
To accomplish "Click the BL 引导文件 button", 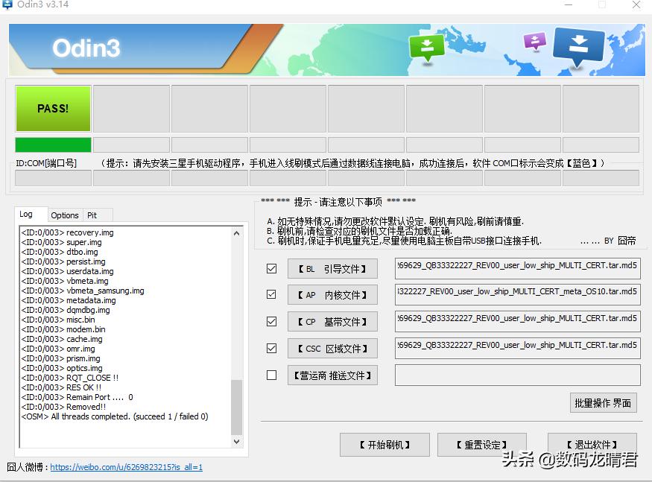I will click(x=332, y=269).
